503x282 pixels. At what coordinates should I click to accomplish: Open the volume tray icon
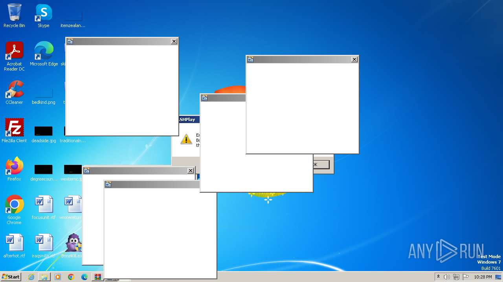coord(447,277)
